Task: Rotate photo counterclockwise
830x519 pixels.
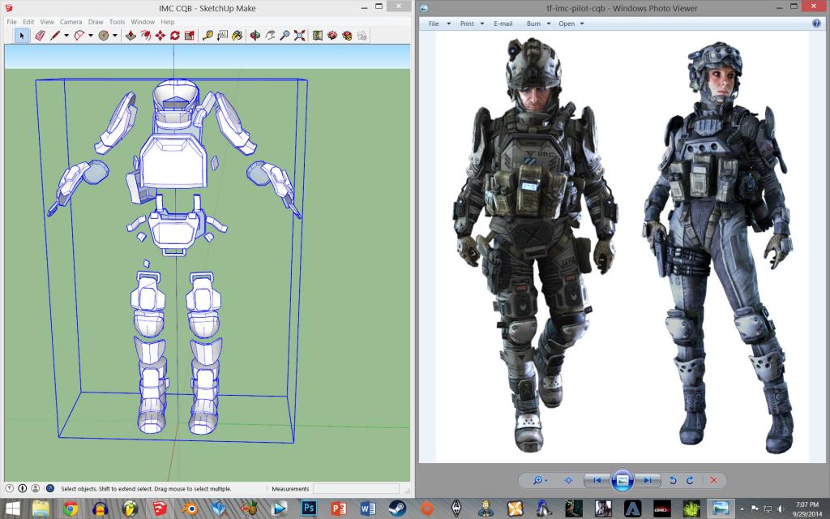Action: pos(673,480)
